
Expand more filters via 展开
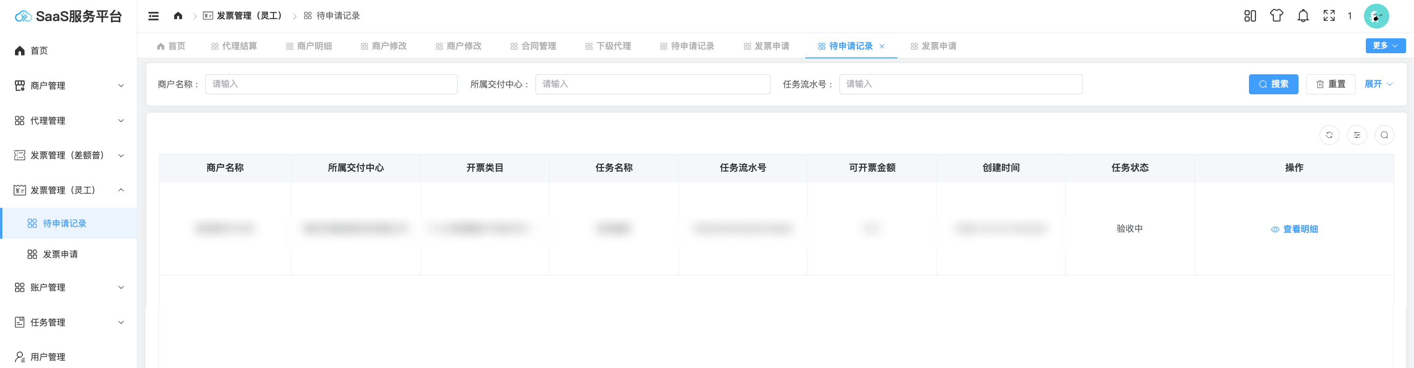click(1378, 84)
